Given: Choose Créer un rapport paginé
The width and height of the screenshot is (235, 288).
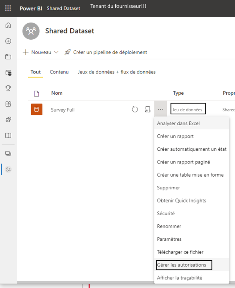Looking at the screenshot, I should [x=191, y=162].
